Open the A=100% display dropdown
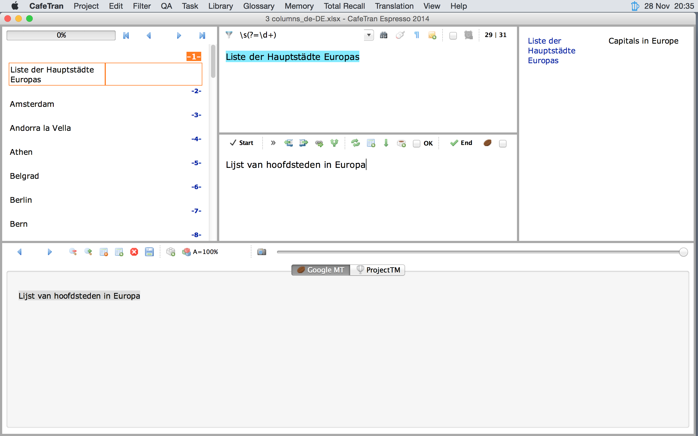The height and width of the screenshot is (436, 698). tap(205, 252)
